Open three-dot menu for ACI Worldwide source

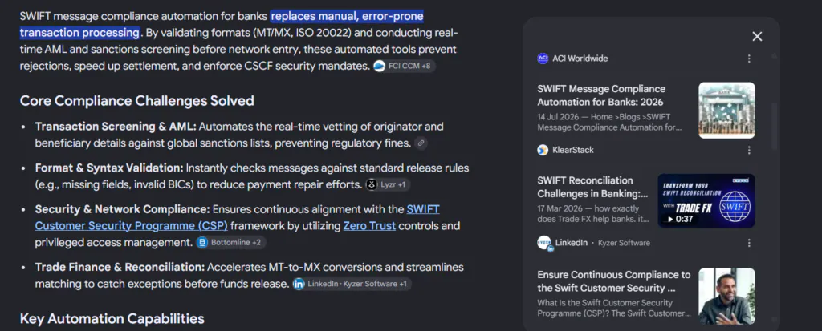coord(749,59)
